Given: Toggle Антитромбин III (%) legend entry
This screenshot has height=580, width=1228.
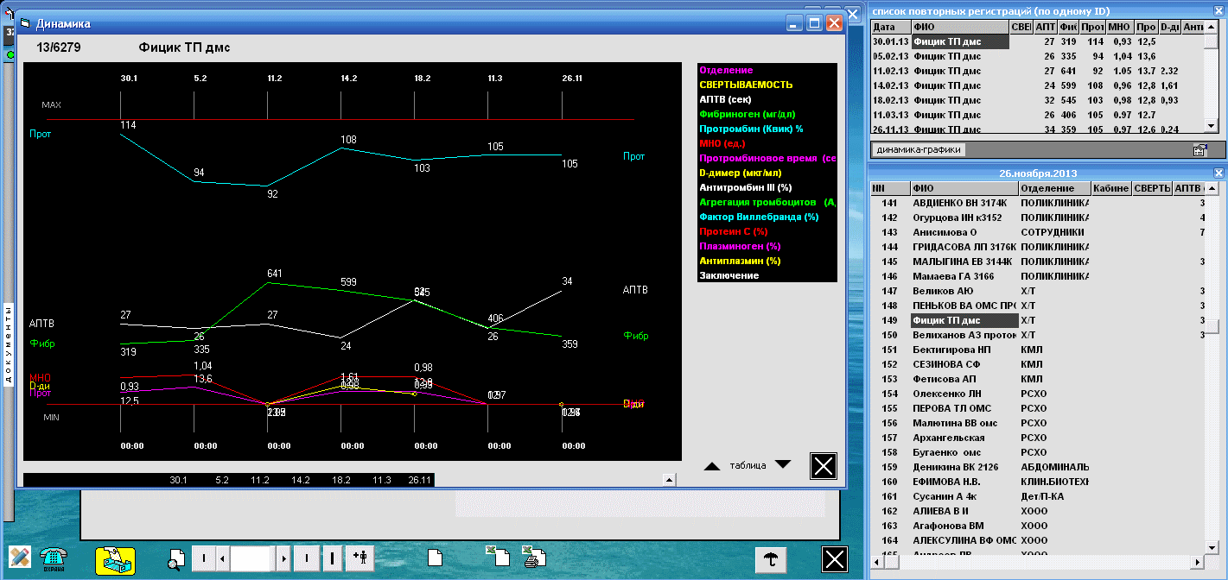Looking at the screenshot, I should [746, 187].
